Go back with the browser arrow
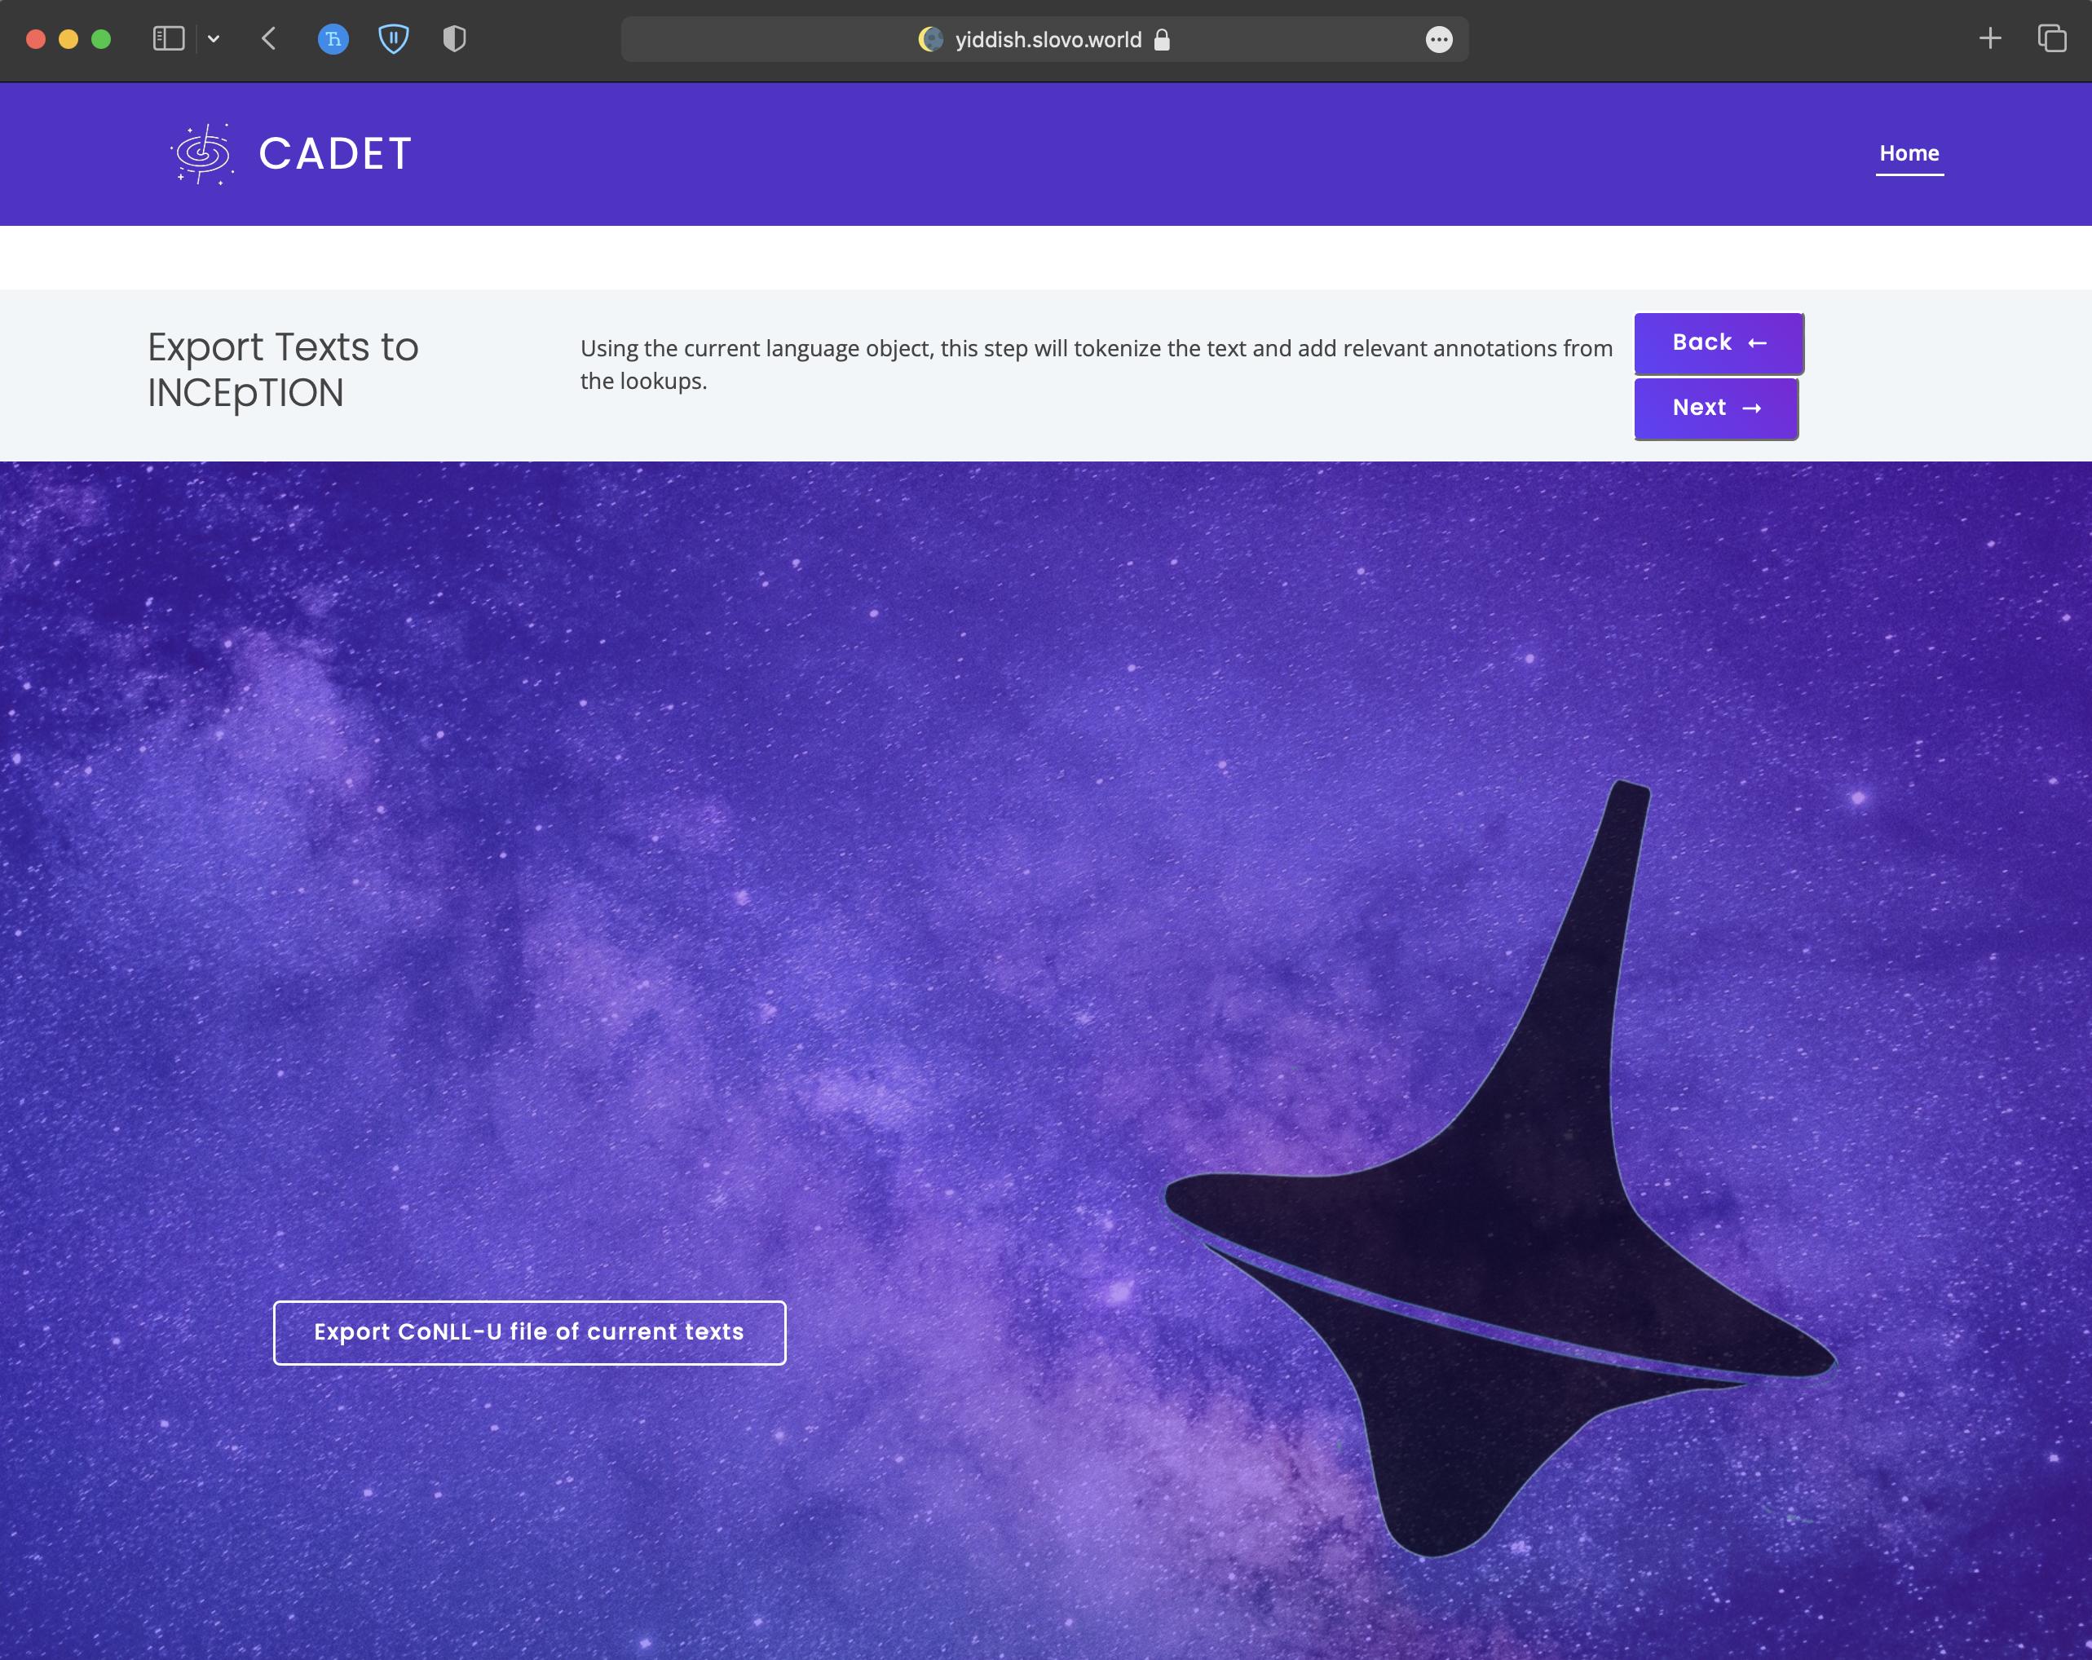Screen dimensions: 2092x1660 [270, 39]
